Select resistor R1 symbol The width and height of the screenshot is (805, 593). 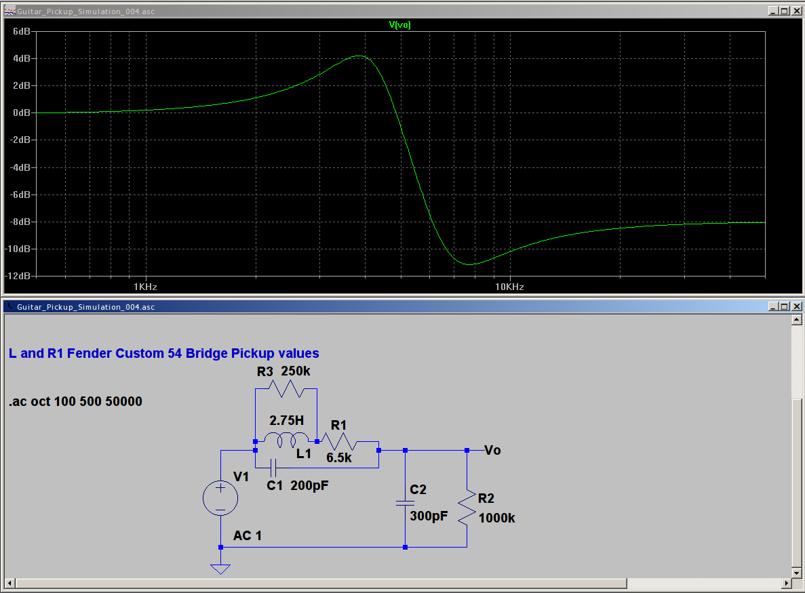(338, 441)
